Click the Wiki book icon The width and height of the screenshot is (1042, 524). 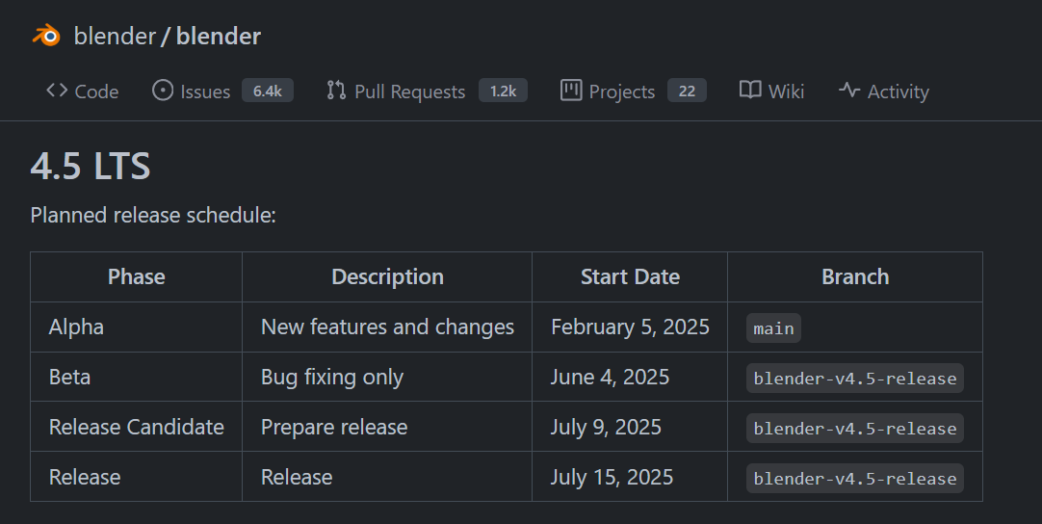(750, 91)
